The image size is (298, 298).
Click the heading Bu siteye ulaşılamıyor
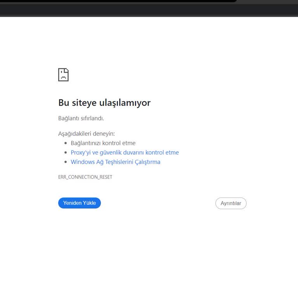click(104, 103)
